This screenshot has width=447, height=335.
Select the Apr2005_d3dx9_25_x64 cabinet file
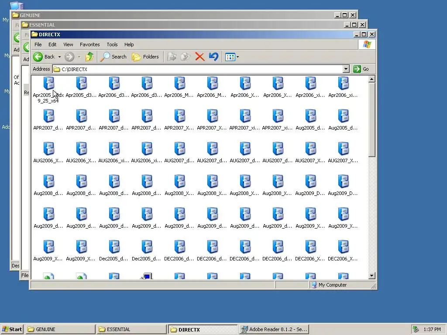(x=48, y=89)
